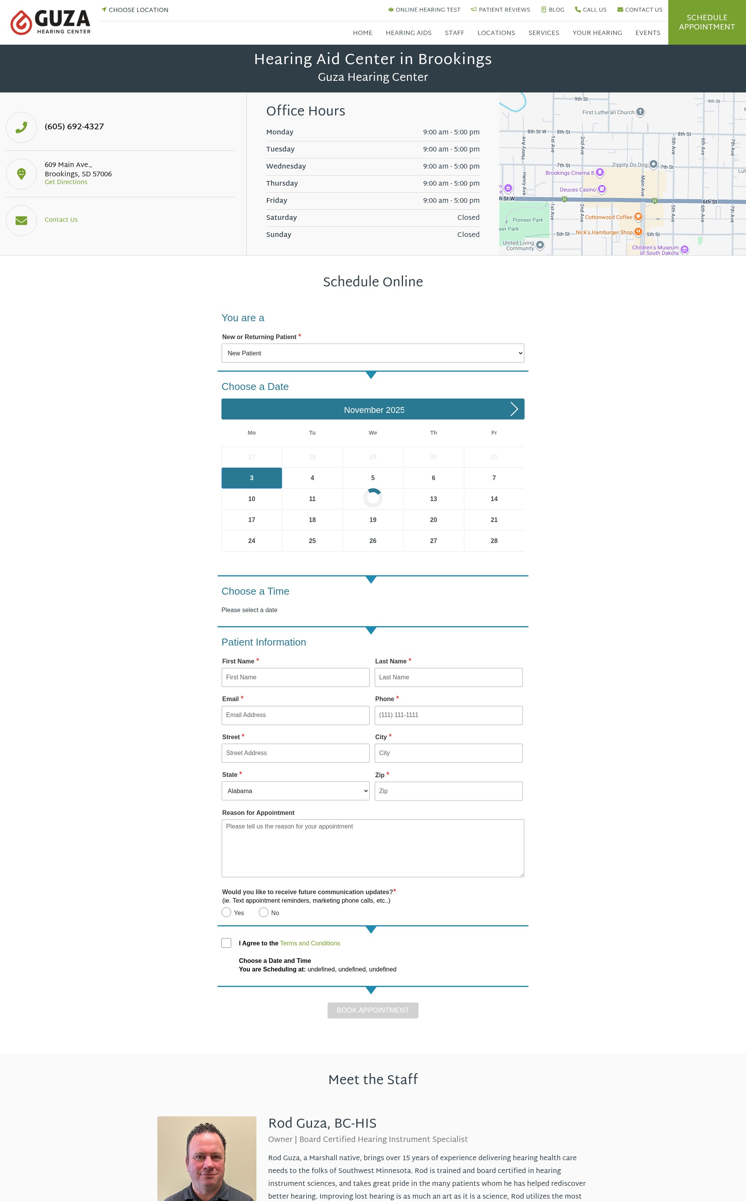
Task: Open the Hearing Aids menu
Action: point(408,33)
